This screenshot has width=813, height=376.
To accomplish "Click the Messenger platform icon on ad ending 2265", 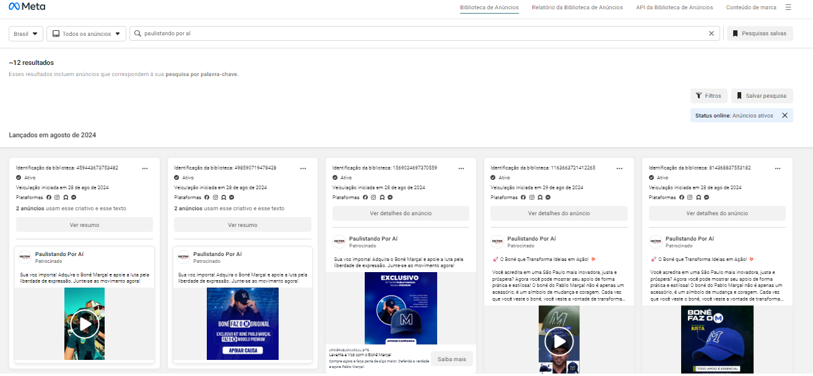I will 548,197.
